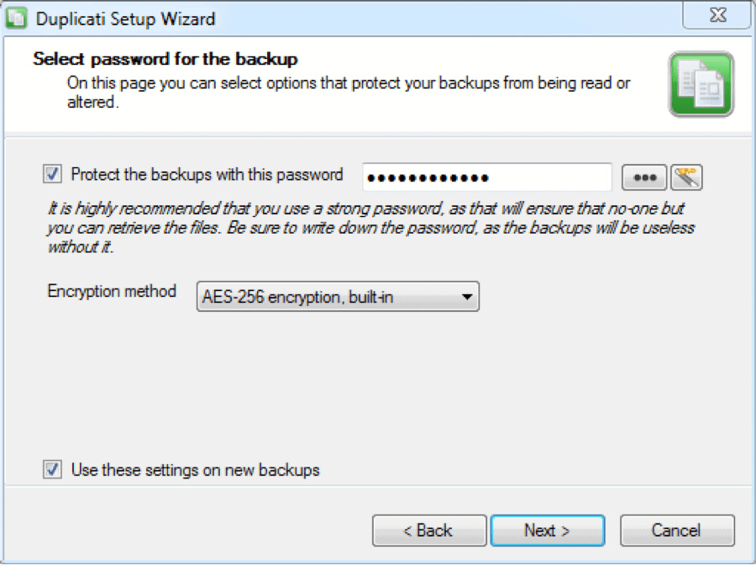756x565 pixels.
Task: Click the Duplicati icon in the title bar
Action: (17, 18)
